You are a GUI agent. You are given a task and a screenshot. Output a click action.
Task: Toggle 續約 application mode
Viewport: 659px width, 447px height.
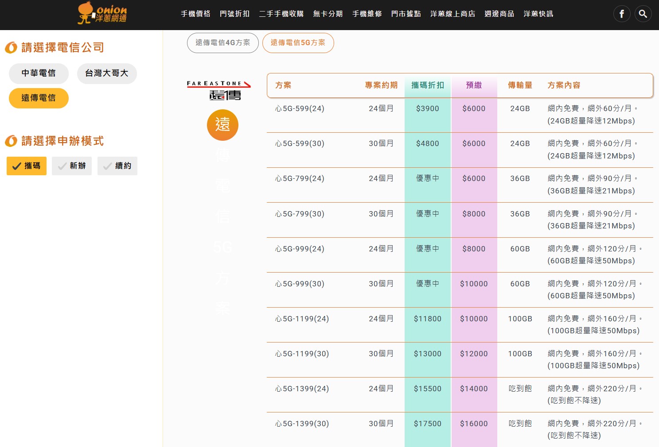(117, 166)
